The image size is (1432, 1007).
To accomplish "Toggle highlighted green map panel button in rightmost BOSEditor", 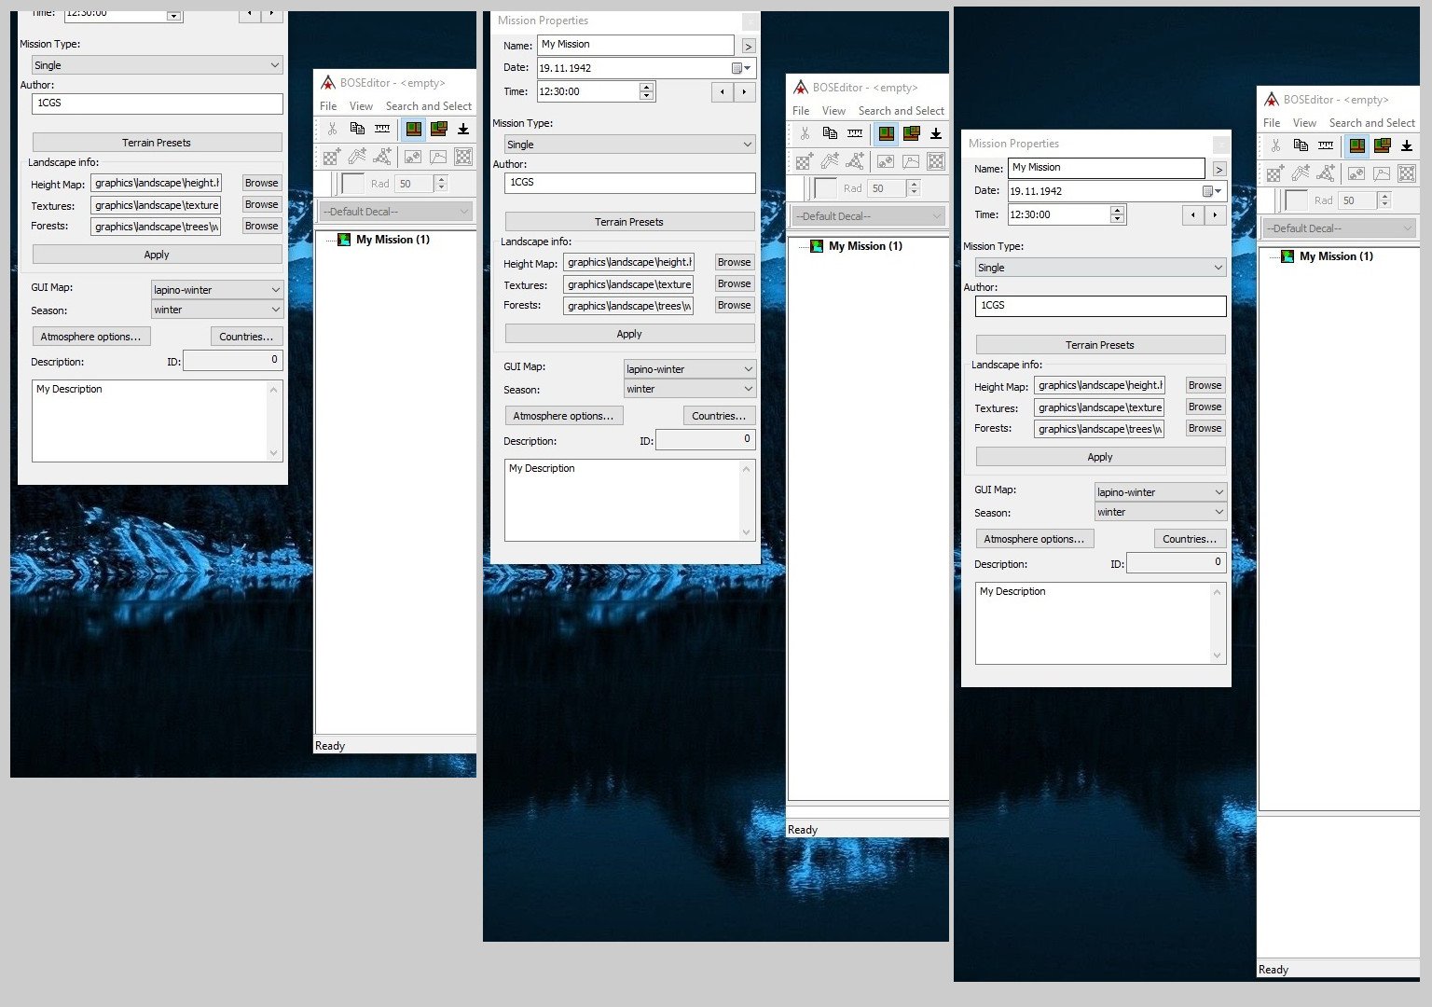I will (x=1357, y=145).
